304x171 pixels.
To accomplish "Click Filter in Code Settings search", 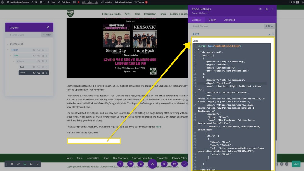I will pyautogui.click(x=269, y=26).
